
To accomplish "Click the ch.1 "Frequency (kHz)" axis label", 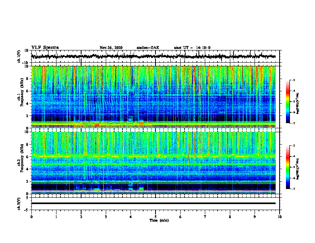I will point(22,92).
